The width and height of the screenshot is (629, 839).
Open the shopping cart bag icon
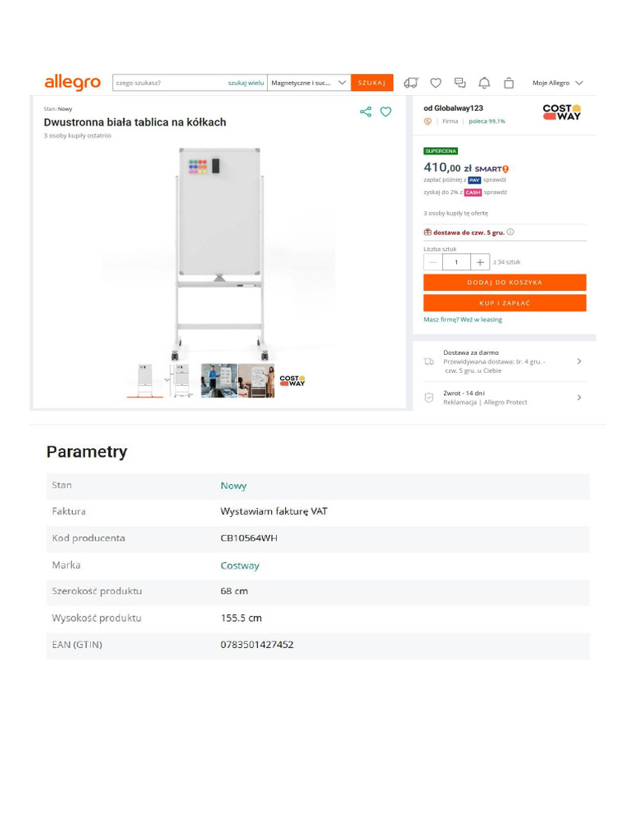(509, 83)
